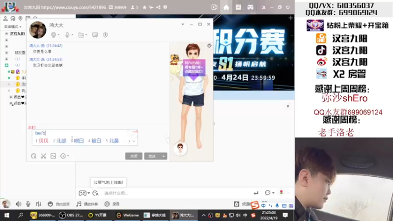393x221 pixels.
Task: Click 播放伴奏 play accompaniment button
Action: [87, 204]
